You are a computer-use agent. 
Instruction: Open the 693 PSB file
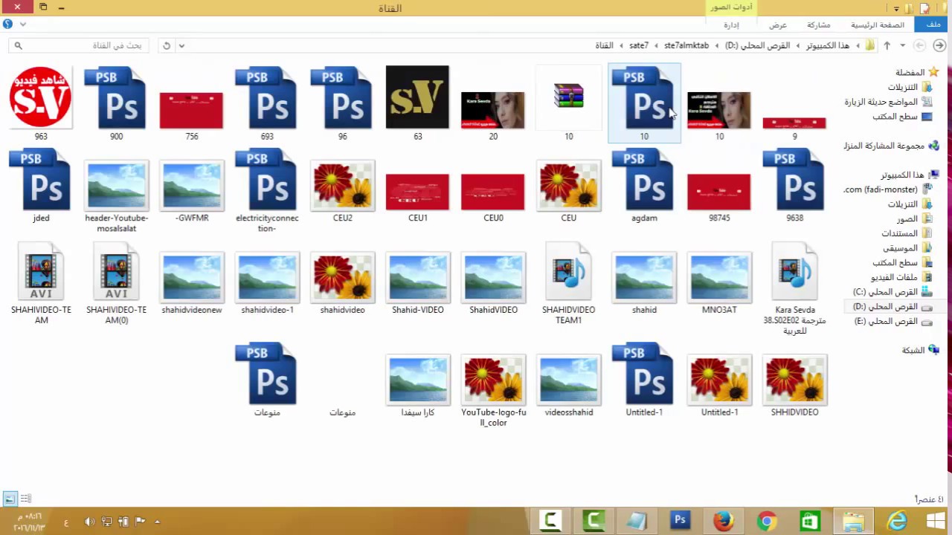pos(267,104)
